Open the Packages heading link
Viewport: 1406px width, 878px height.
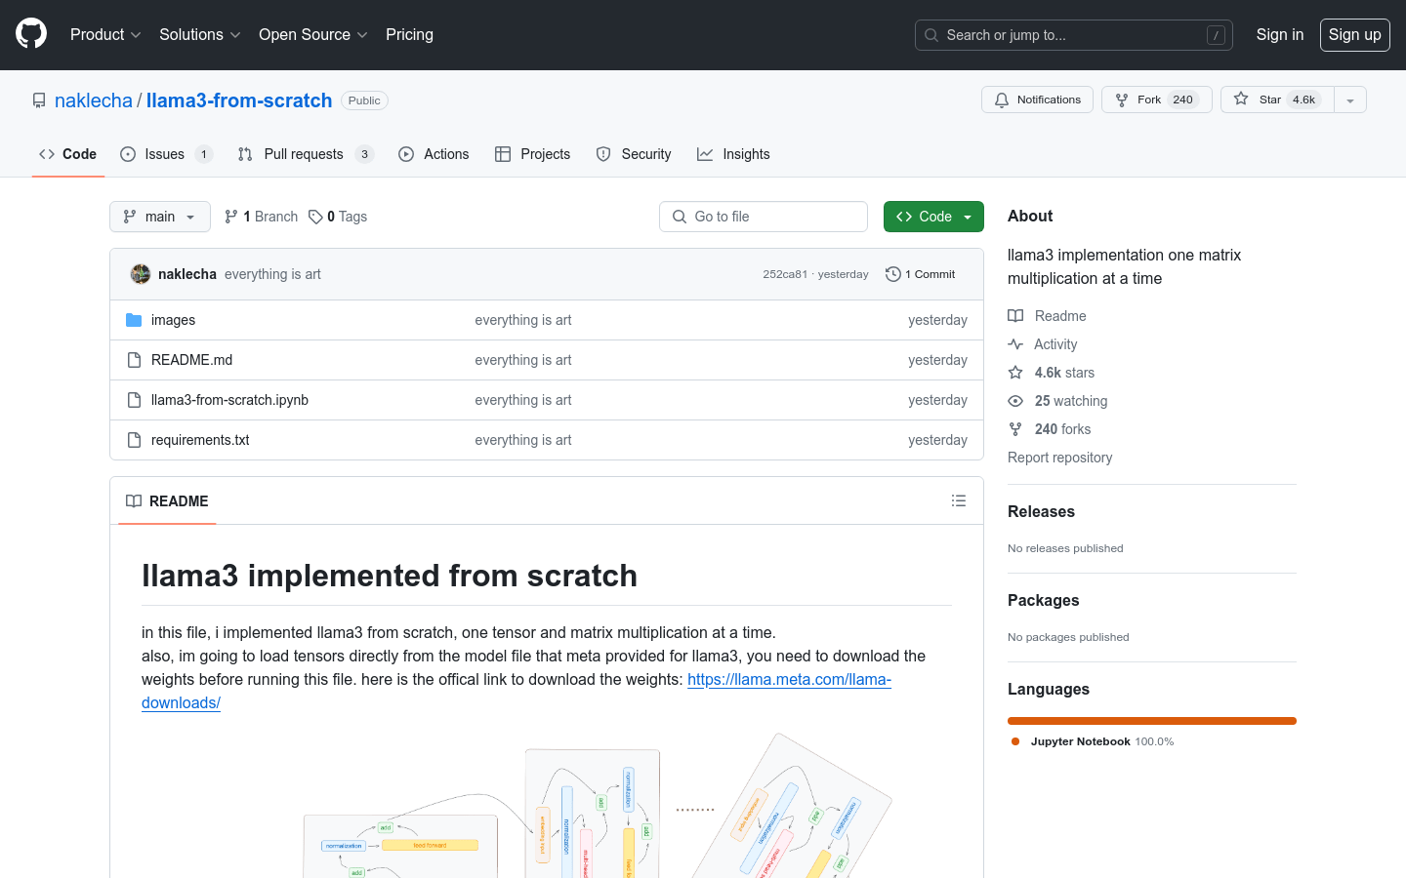(x=1043, y=600)
